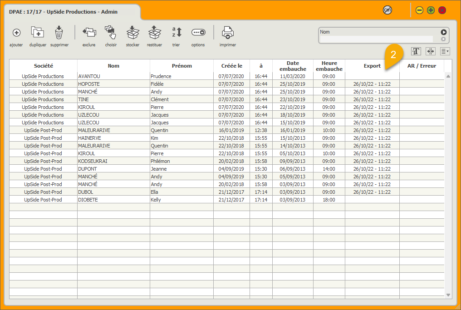Select the DUPONT name cell

pyautogui.click(x=113, y=169)
